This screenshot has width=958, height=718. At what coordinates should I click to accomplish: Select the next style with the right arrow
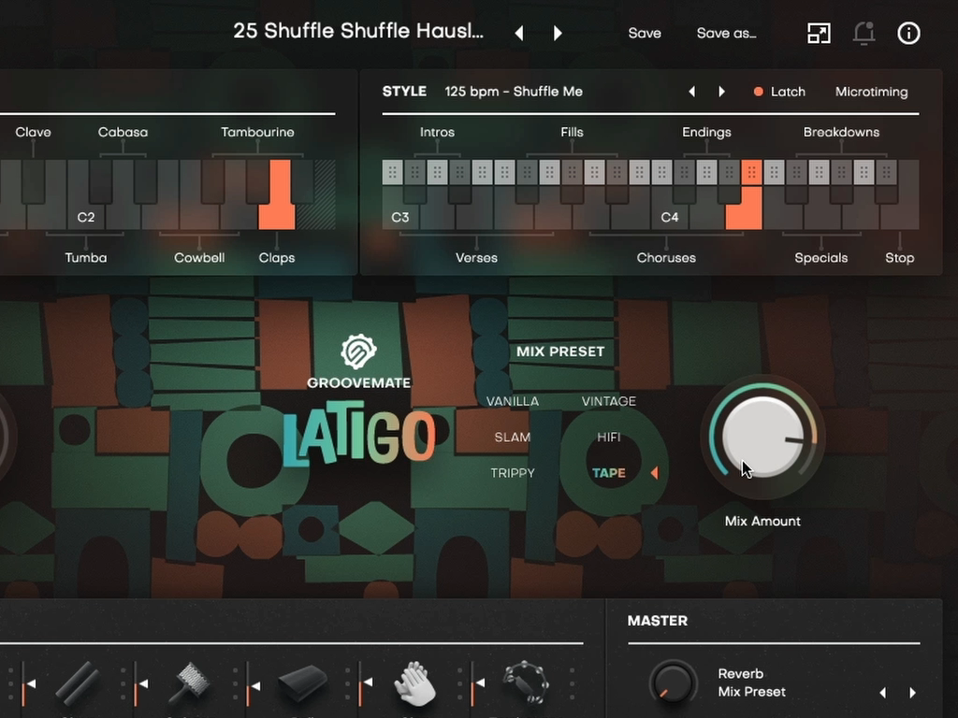(721, 92)
